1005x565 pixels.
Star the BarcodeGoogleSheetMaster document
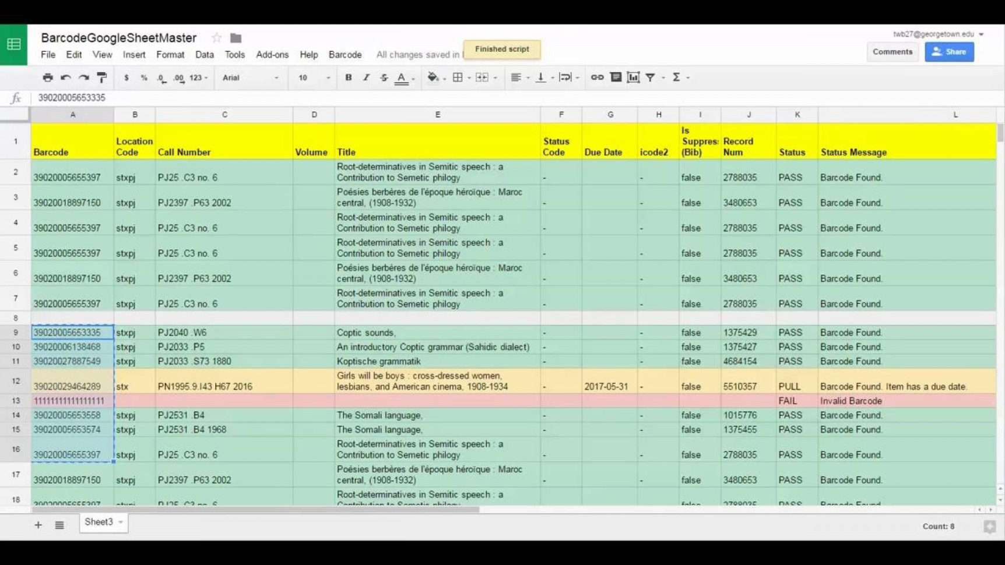pyautogui.click(x=216, y=38)
